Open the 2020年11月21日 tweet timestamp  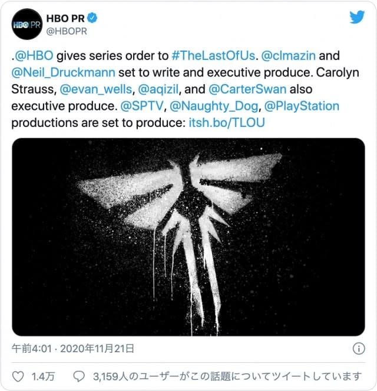[x=97, y=348]
